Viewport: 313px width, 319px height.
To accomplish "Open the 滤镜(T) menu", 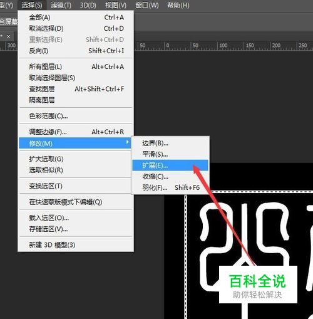I will pos(61,5).
